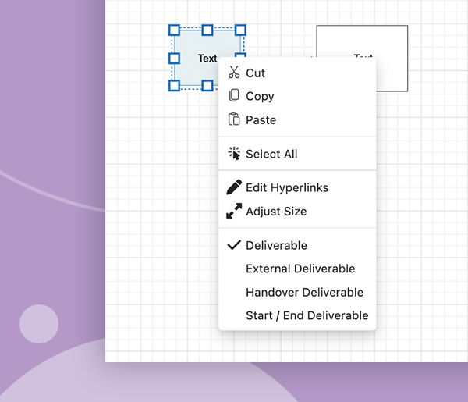Click the Select All cursor icon
The height and width of the screenshot is (402, 468).
click(x=234, y=154)
